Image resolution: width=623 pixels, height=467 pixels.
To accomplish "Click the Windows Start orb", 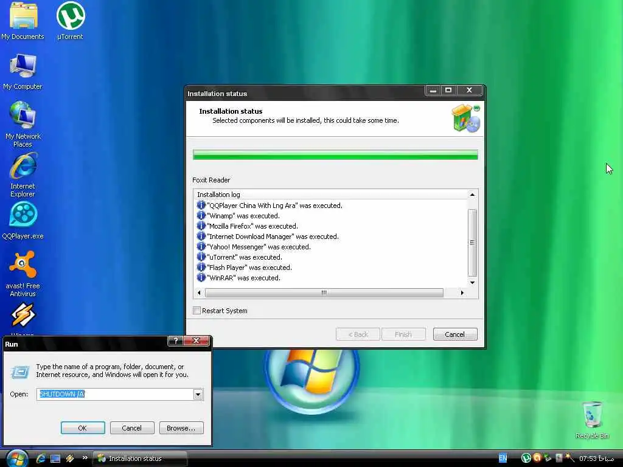I will (x=16, y=458).
